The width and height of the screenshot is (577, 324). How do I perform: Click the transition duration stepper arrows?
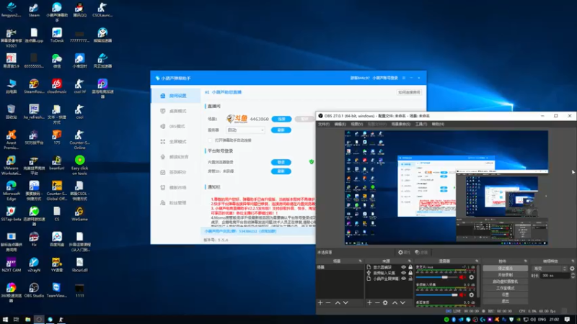pyautogui.click(x=573, y=276)
